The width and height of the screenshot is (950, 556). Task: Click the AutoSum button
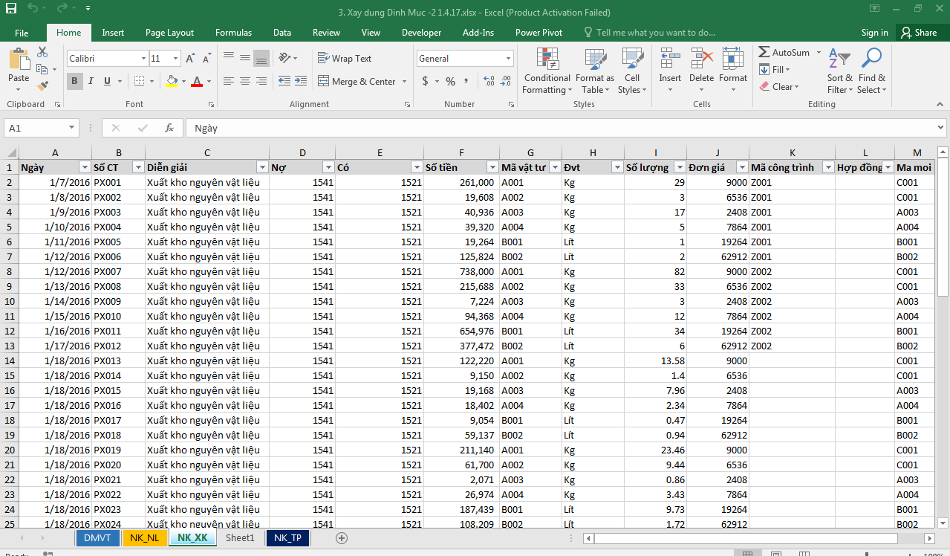[784, 52]
